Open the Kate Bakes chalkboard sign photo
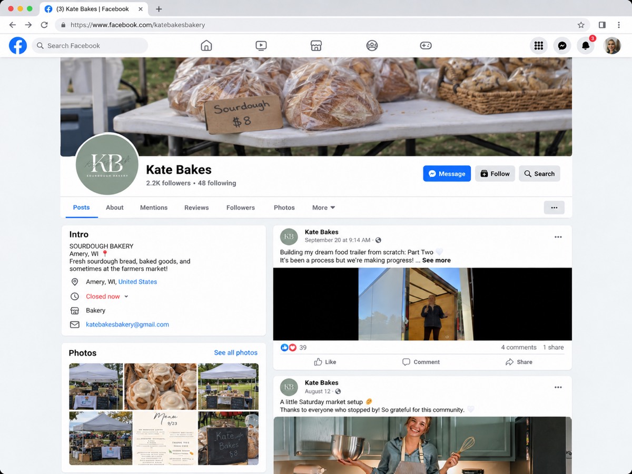This screenshot has width=632, height=474. pyautogui.click(x=228, y=438)
